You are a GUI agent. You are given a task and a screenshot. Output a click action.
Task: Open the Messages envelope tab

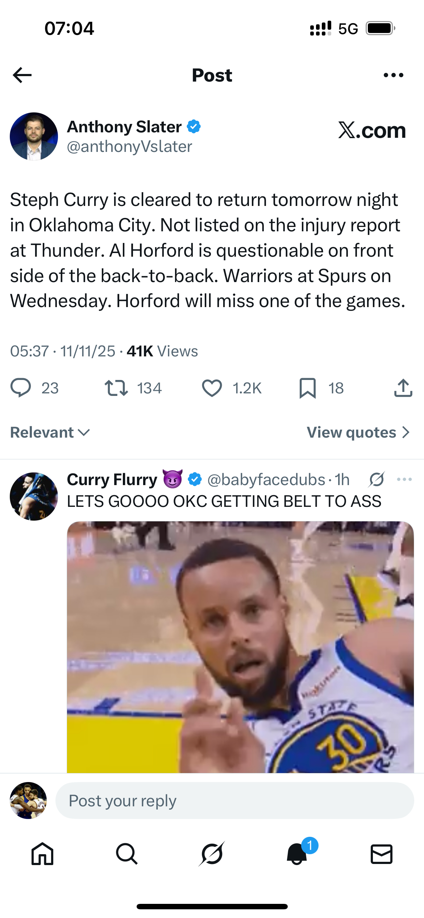(381, 853)
